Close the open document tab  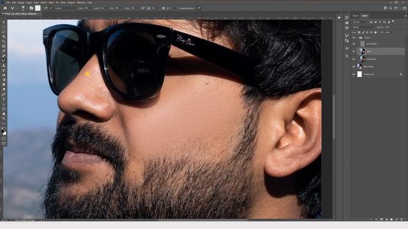point(40,14)
